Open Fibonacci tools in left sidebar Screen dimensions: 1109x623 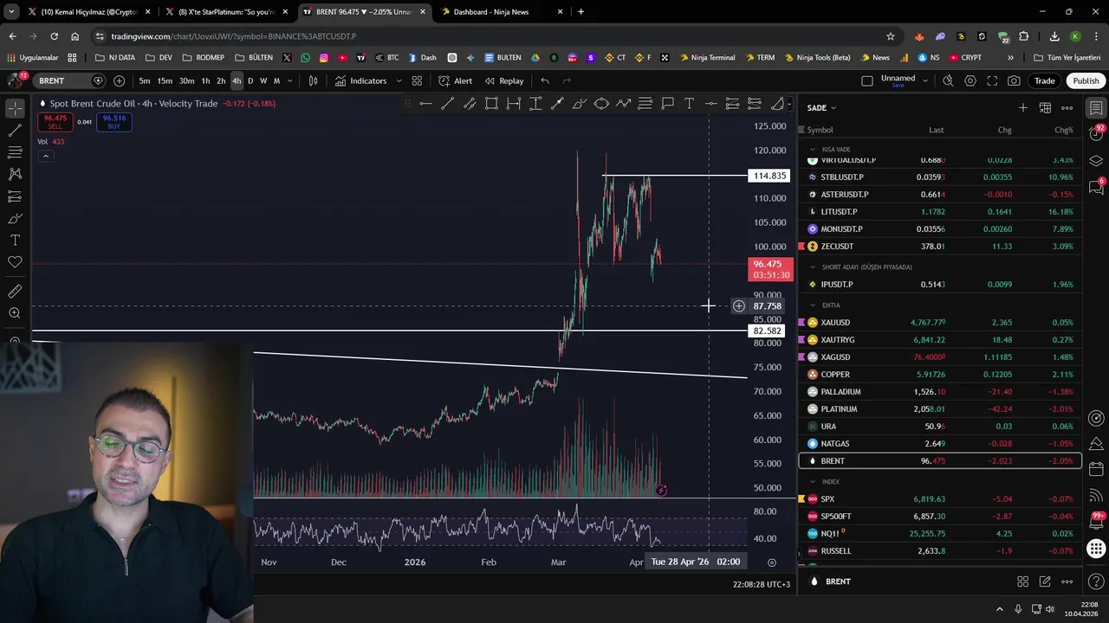pyautogui.click(x=15, y=152)
